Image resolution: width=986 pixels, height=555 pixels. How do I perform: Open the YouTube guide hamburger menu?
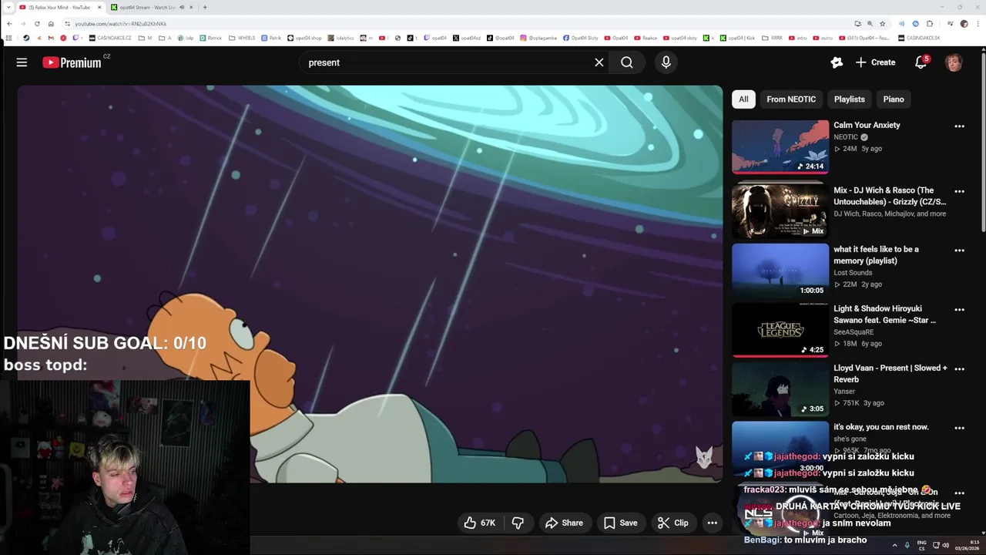(22, 62)
